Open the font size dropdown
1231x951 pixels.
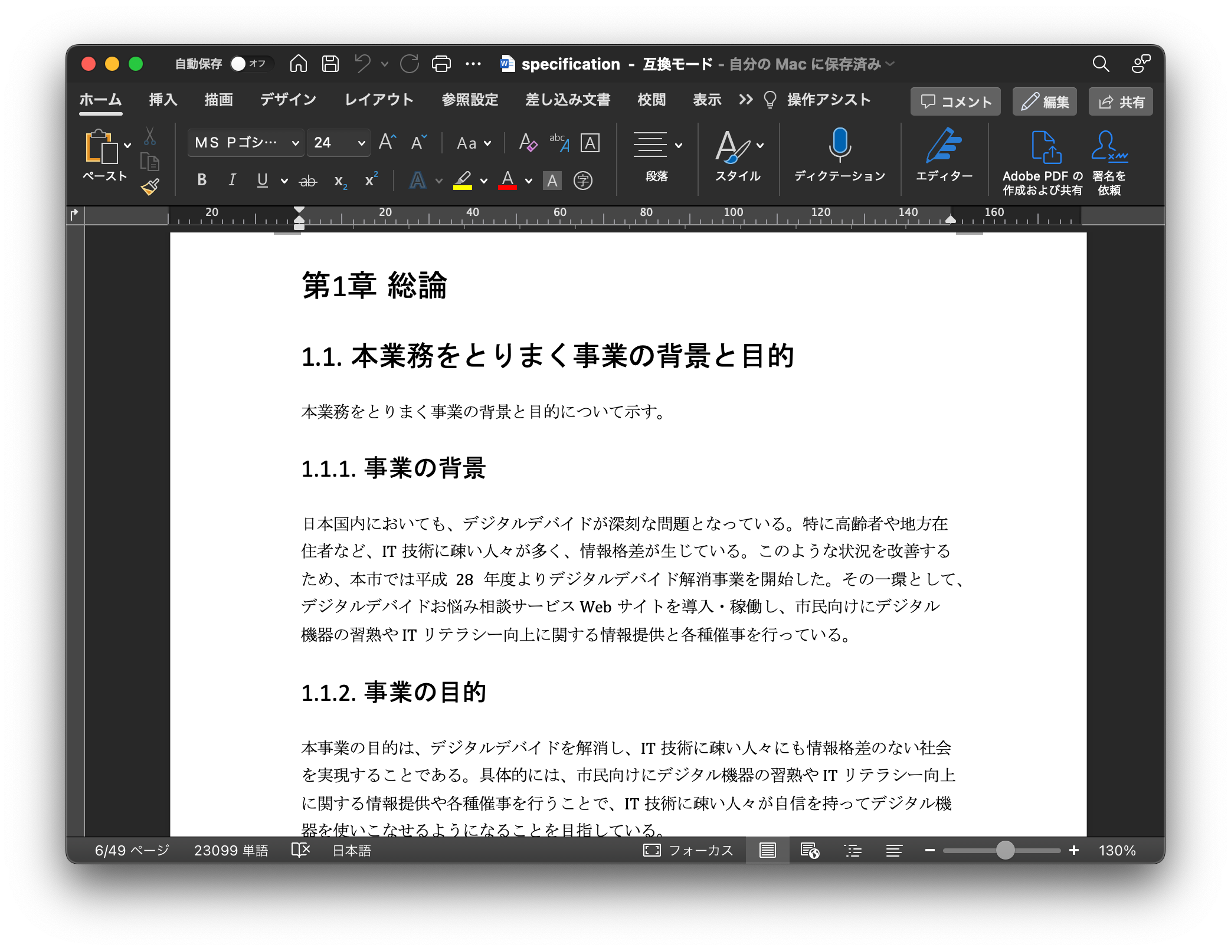coord(361,142)
